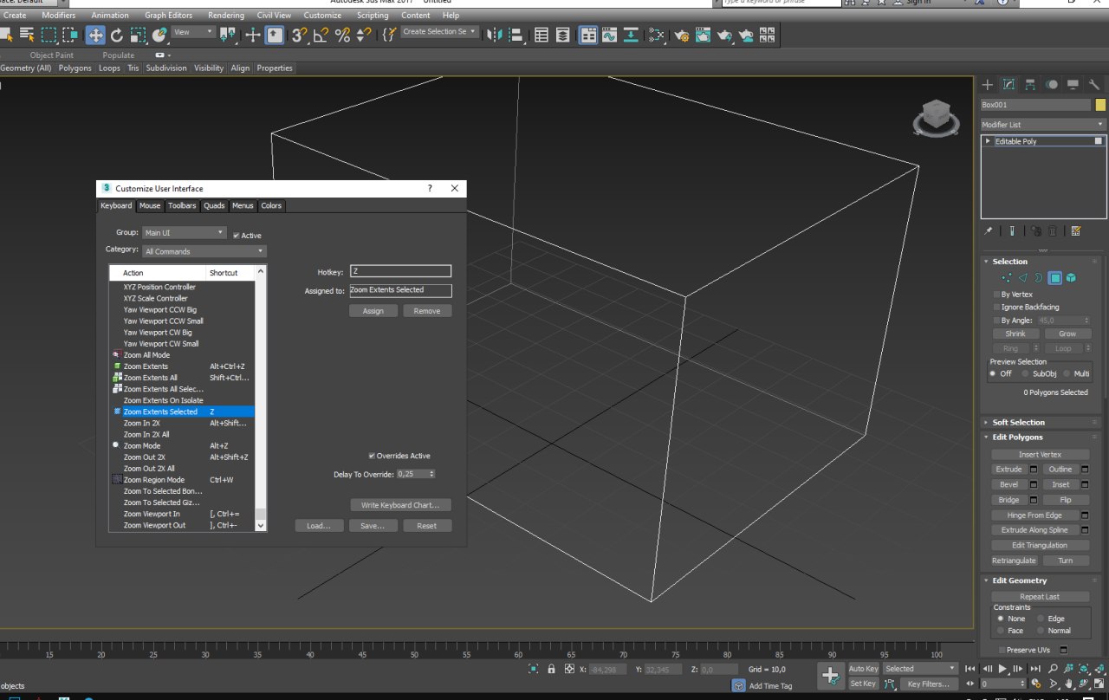This screenshot has height=700, width=1109.
Task: Click the Extrude button in Edit Polygons
Action: [1008, 470]
